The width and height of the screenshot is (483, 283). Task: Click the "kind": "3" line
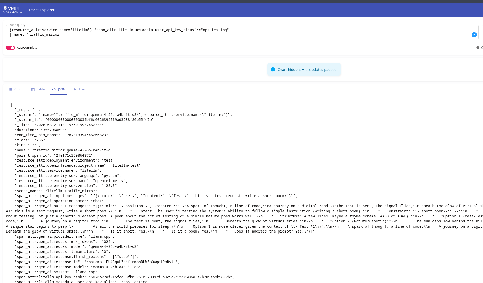[28, 145]
